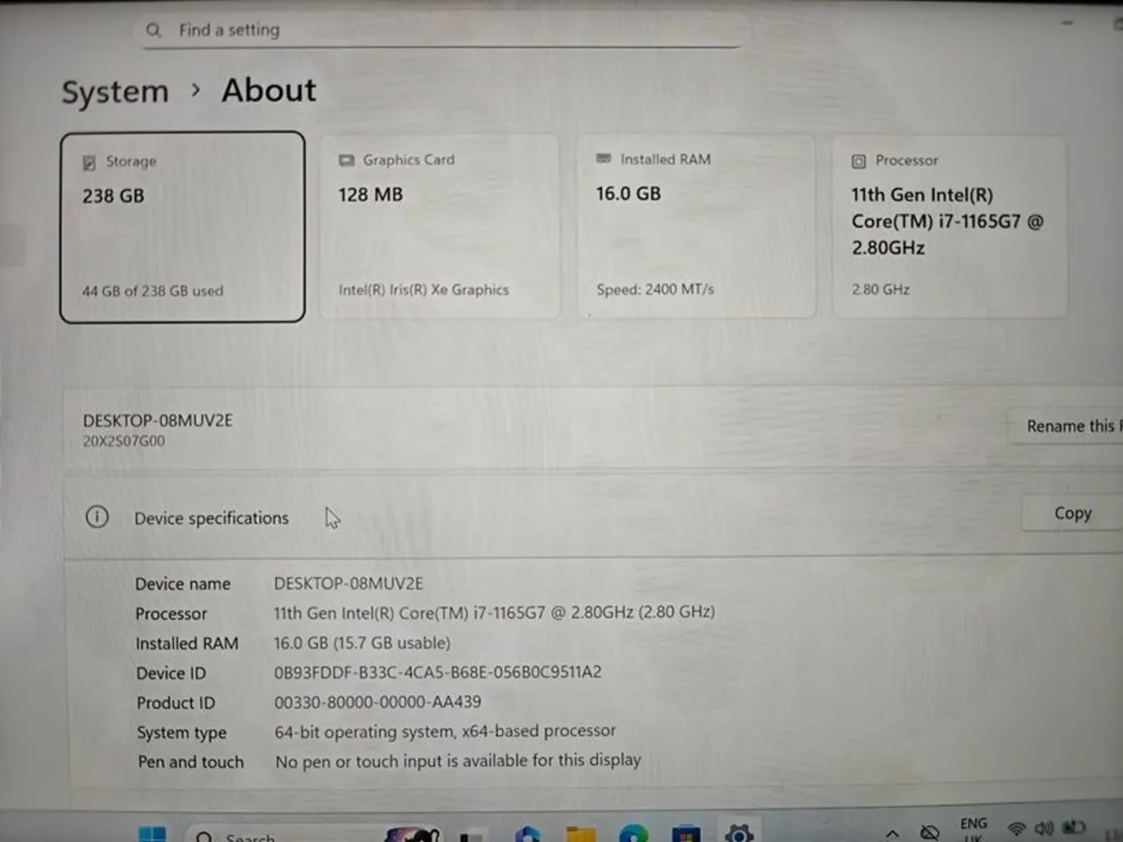Click inside the Find a setting search box
This screenshot has height=842, width=1123.
pyautogui.click(x=374, y=30)
